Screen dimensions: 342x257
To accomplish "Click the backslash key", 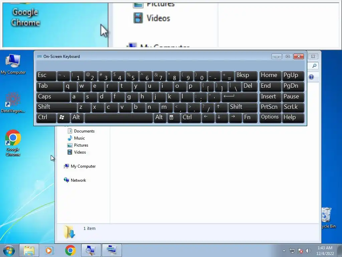I will [x=235, y=87].
